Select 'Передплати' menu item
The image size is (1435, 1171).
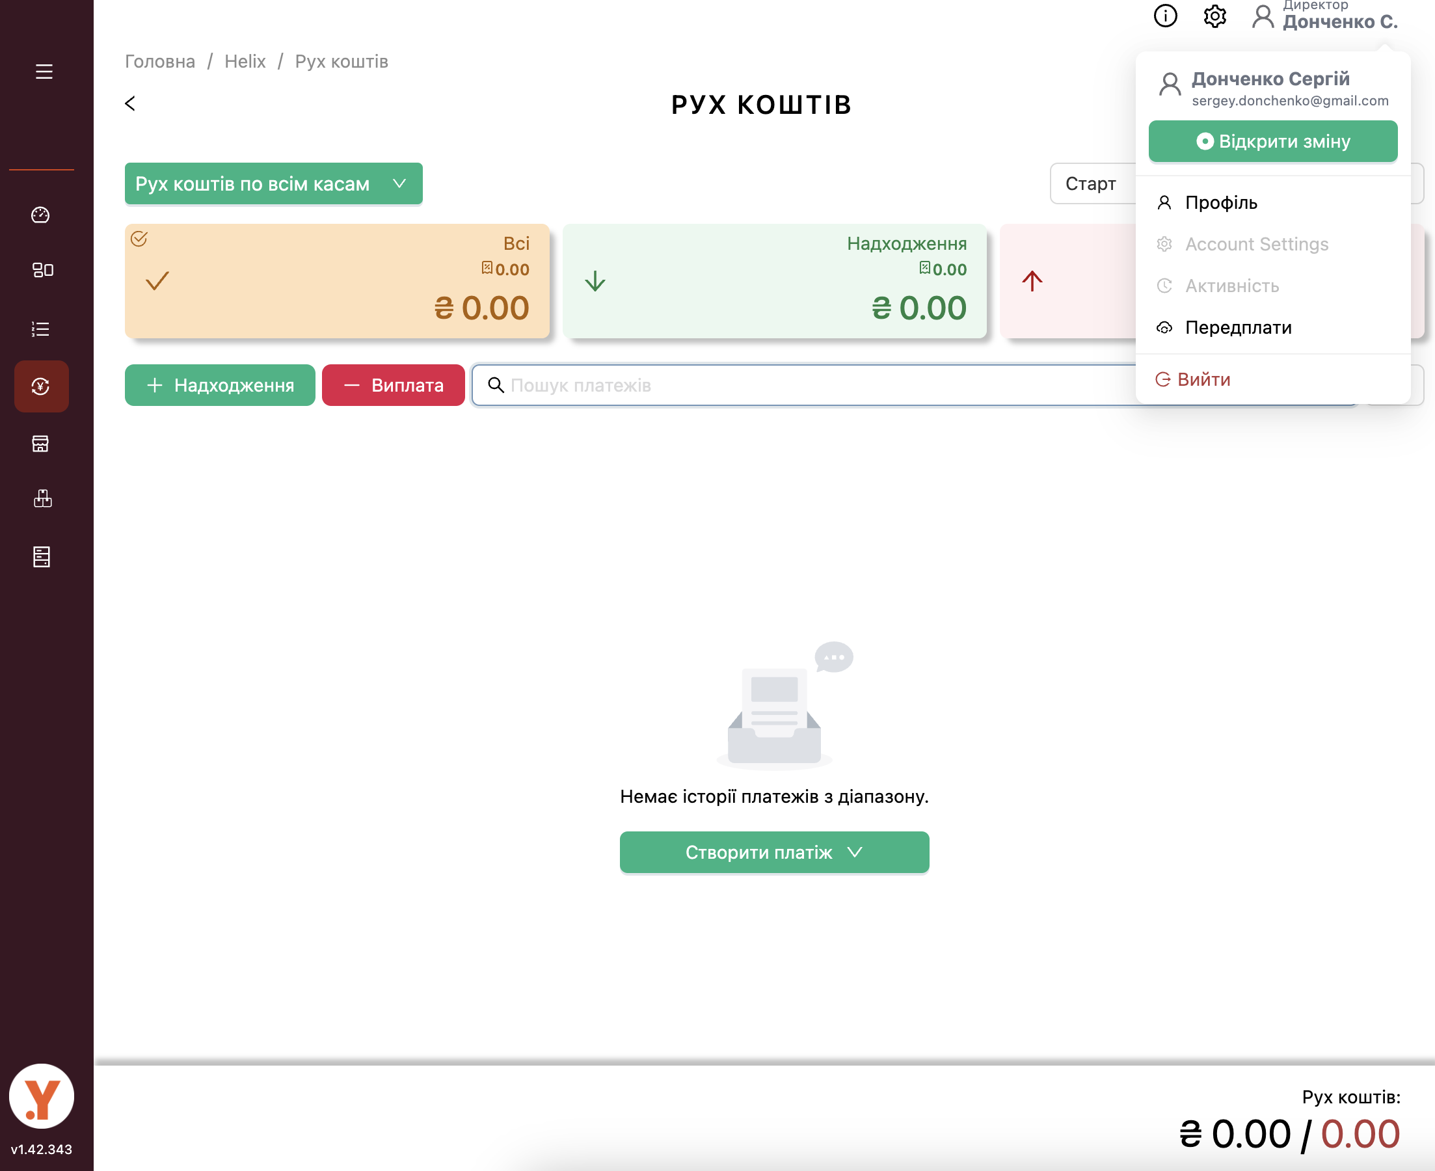(1238, 328)
